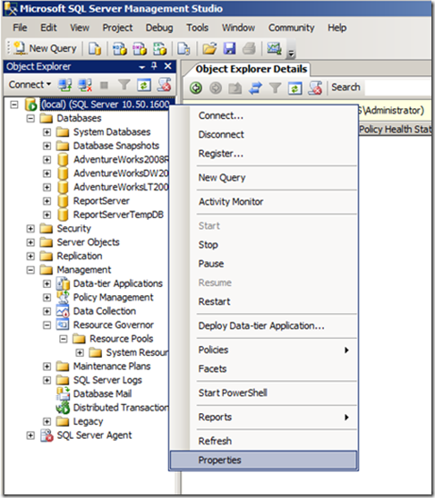Choose Facets in the context menu

[x=263, y=368]
